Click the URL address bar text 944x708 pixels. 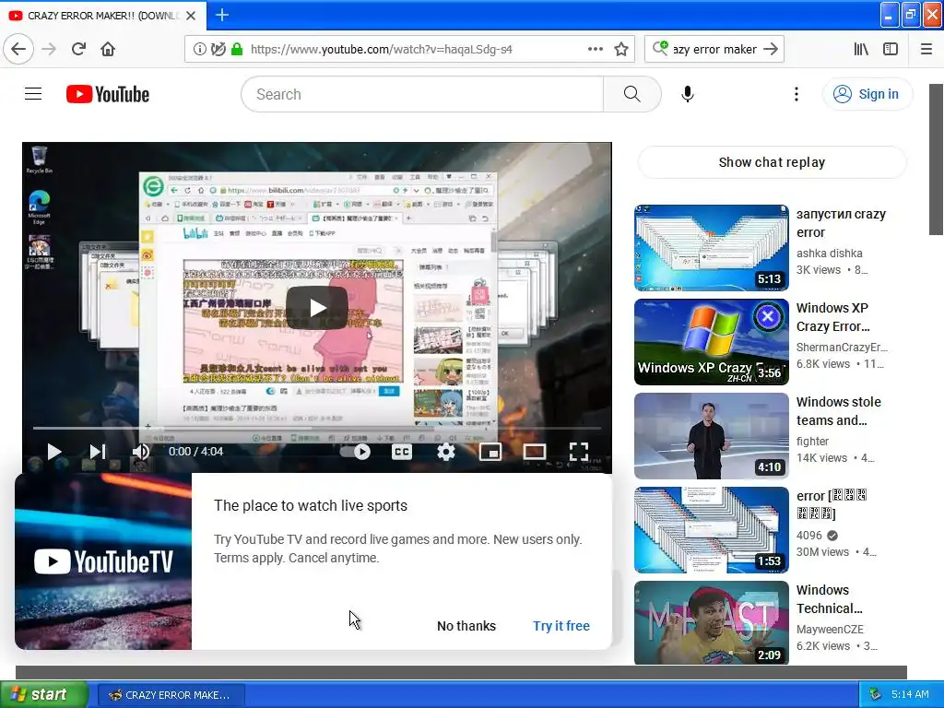(x=381, y=49)
